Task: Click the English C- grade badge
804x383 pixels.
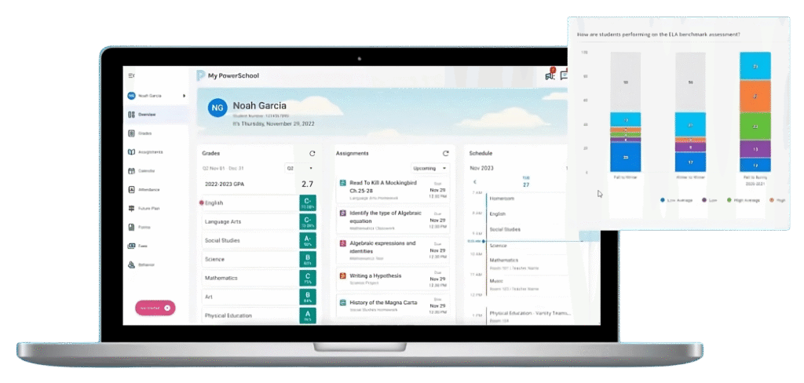Action: pos(308,203)
